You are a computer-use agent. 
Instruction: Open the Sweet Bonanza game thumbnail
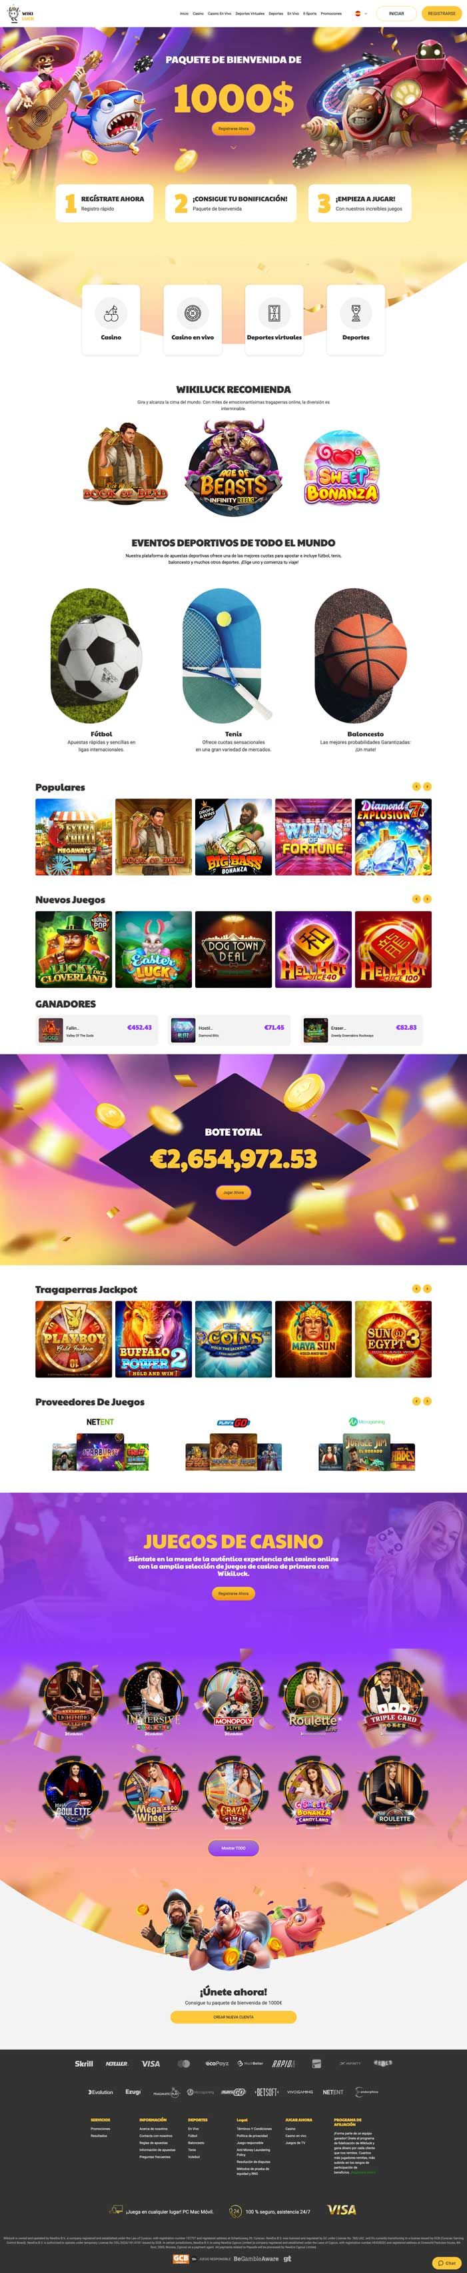[x=342, y=468]
